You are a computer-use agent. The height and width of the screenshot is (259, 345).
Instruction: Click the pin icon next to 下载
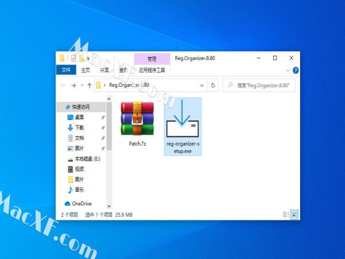coord(103,128)
